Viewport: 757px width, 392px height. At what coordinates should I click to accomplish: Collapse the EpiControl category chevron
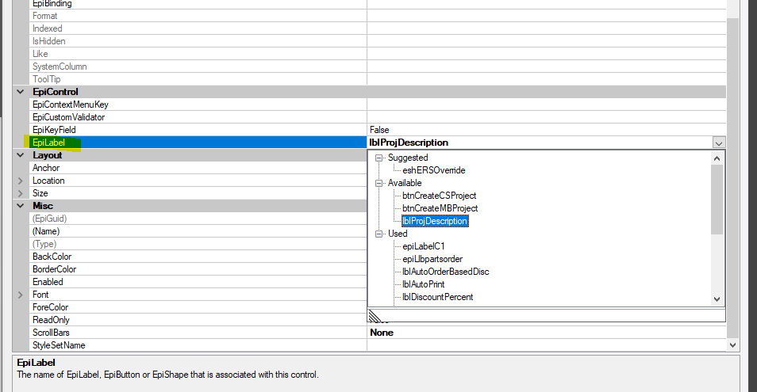tap(21, 92)
